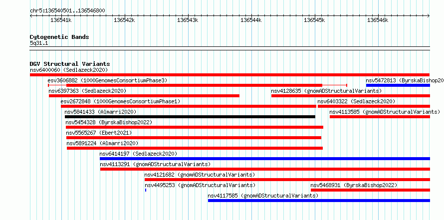The height and width of the screenshot is (220, 444).
Task: Click the 136541k ruler position
Action: [x=61, y=20]
